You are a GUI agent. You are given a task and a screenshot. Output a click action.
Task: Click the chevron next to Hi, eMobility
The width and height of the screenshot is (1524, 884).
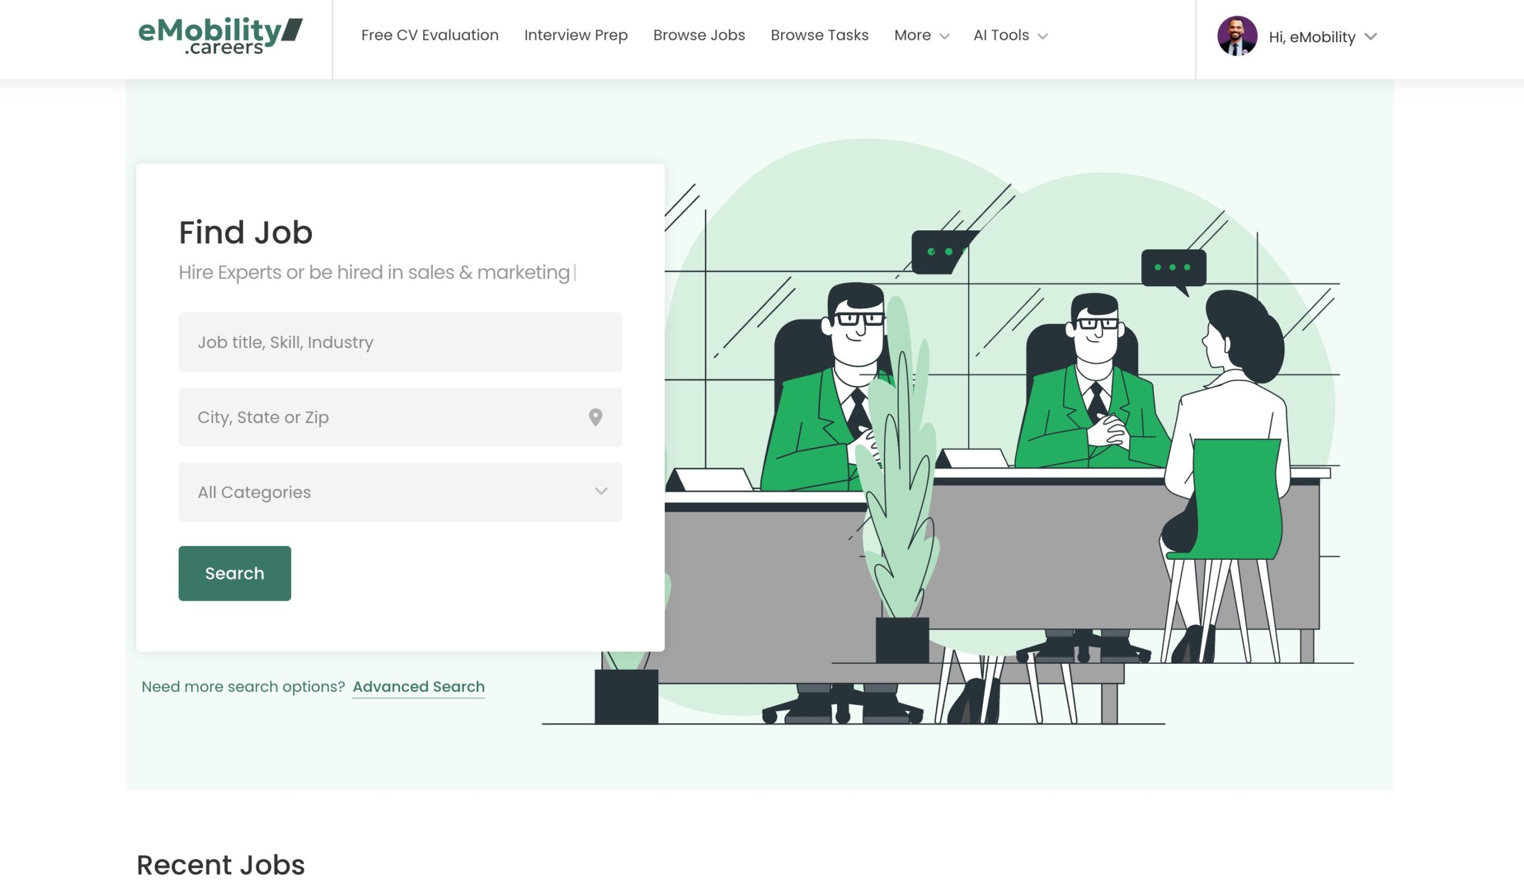pos(1370,37)
